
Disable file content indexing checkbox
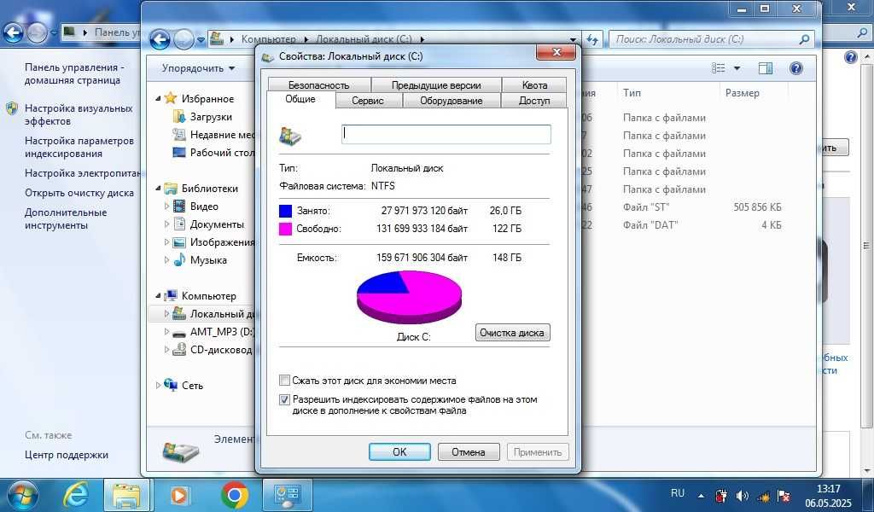coord(284,399)
